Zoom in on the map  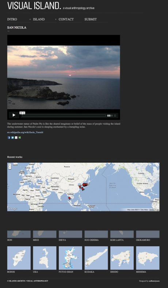[x=10, y=165]
